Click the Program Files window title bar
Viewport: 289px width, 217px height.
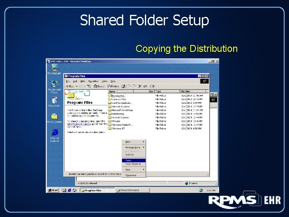pos(136,76)
